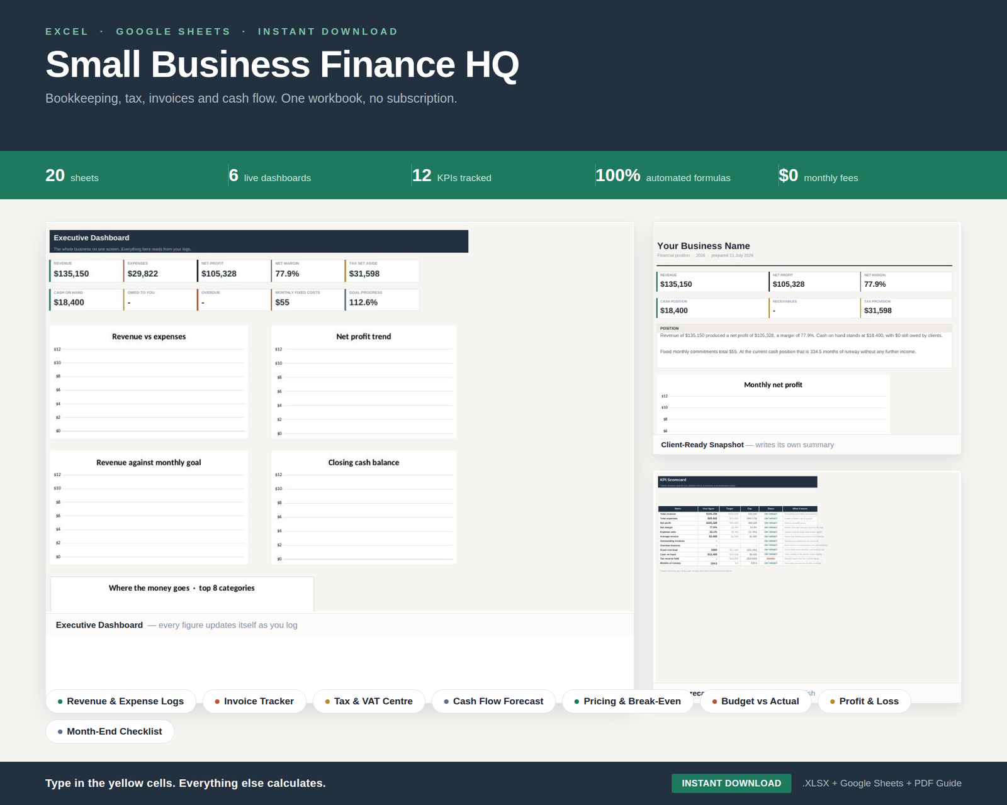1007x805 pixels.
Task: Click the 'EXCEL' header label
Action: click(x=67, y=31)
